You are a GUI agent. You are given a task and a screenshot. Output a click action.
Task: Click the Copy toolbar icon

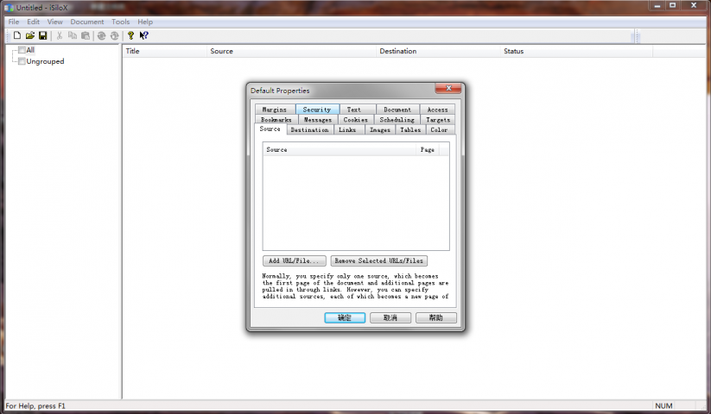click(73, 35)
